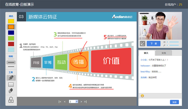
Task: Click chat message 总算是搞明白了
Action: point(159,66)
